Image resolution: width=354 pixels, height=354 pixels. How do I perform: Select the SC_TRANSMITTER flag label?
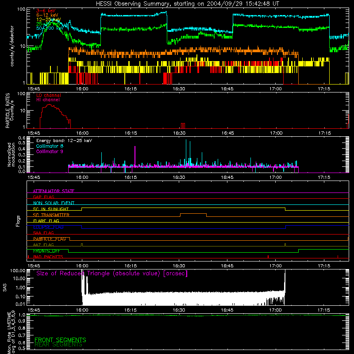coord(51,215)
